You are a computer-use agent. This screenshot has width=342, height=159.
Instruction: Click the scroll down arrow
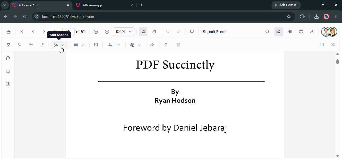click(337, 156)
